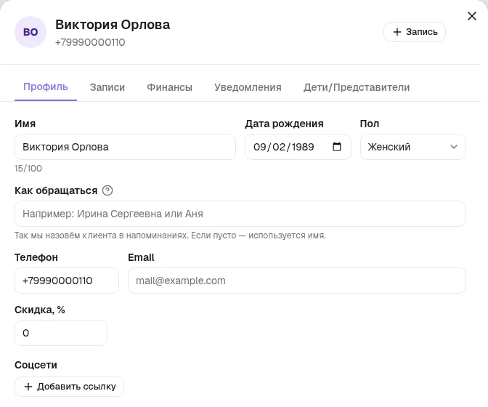
Task: Click the ВО avatar circle
Action: click(30, 32)
